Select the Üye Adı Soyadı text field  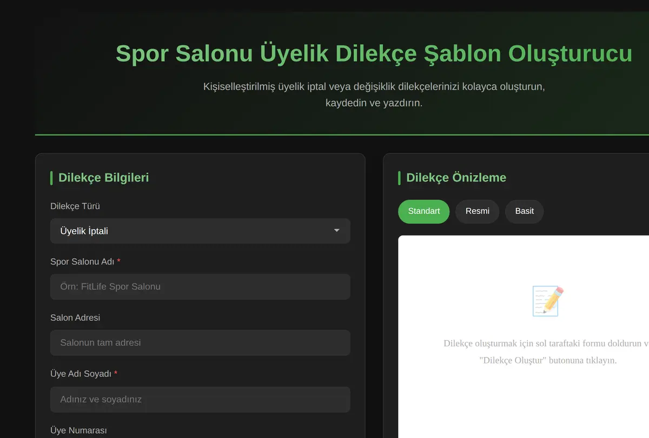pos(200,400)
